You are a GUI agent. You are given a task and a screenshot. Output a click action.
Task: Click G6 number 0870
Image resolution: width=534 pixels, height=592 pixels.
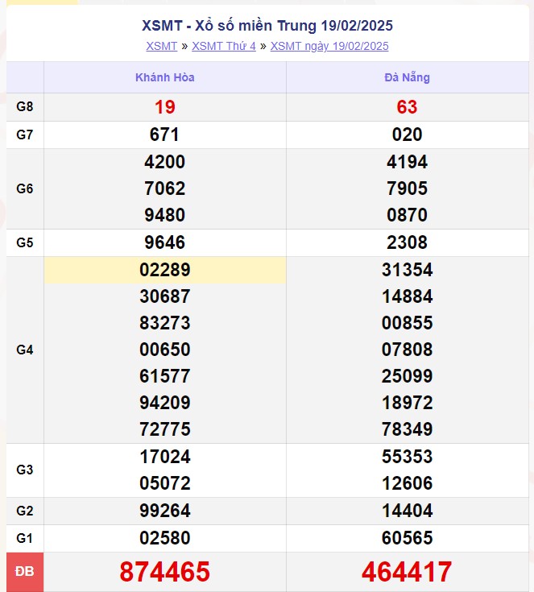407,215
